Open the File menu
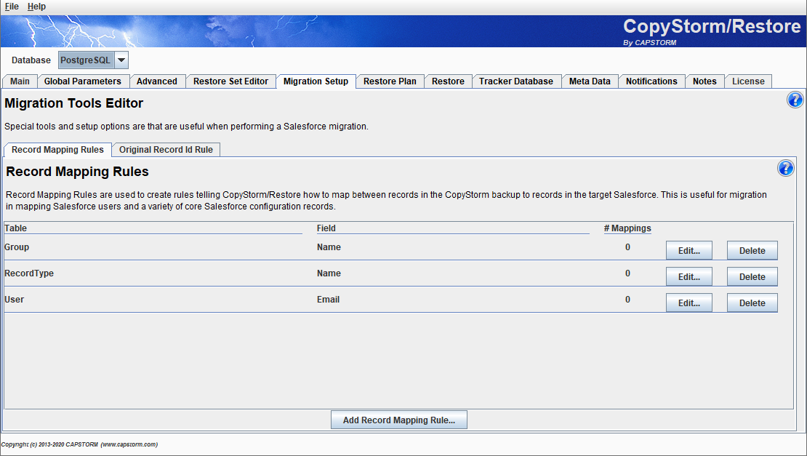807x456 pixels. 12,6
